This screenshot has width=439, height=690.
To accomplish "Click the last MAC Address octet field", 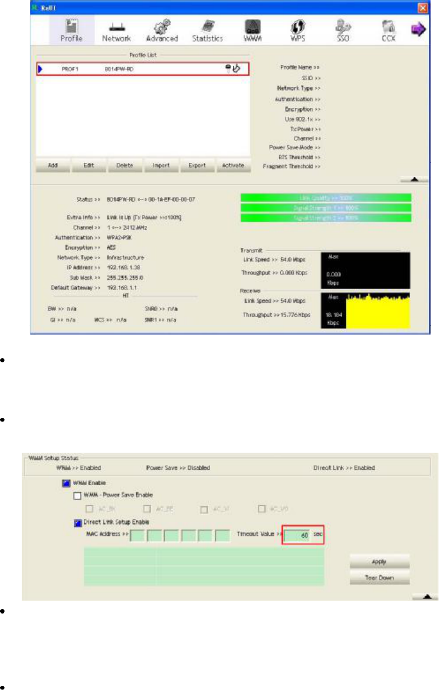I will pyautogui.click(x=222, y=535).
